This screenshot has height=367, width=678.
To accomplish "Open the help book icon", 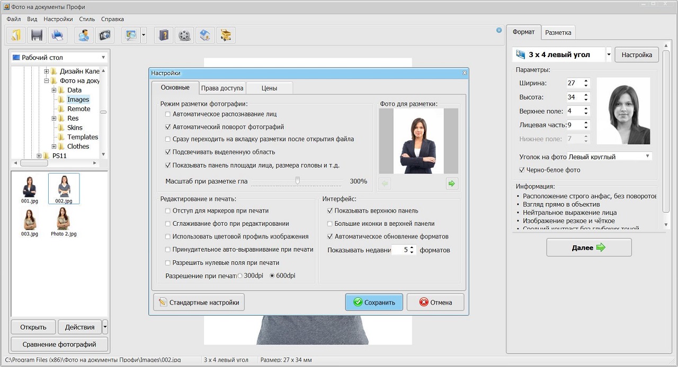I will click(x=164, y=35).
